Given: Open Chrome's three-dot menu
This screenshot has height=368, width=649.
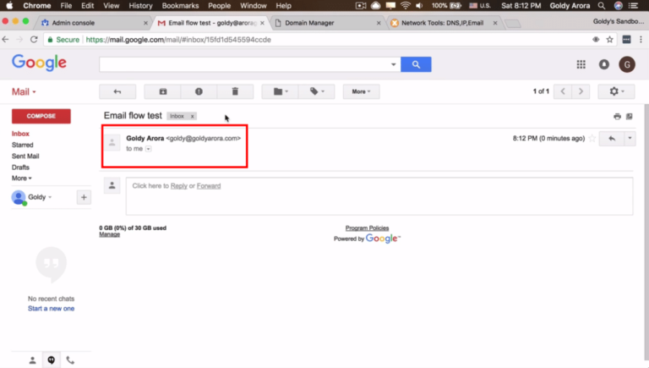Looking at the screenshot, I should [641, 40].
